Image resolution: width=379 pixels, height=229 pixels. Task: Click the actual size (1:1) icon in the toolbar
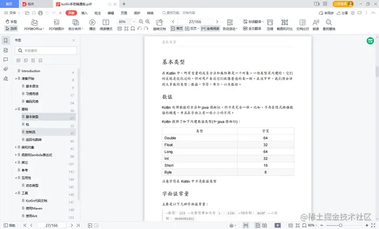pos(119,28)
